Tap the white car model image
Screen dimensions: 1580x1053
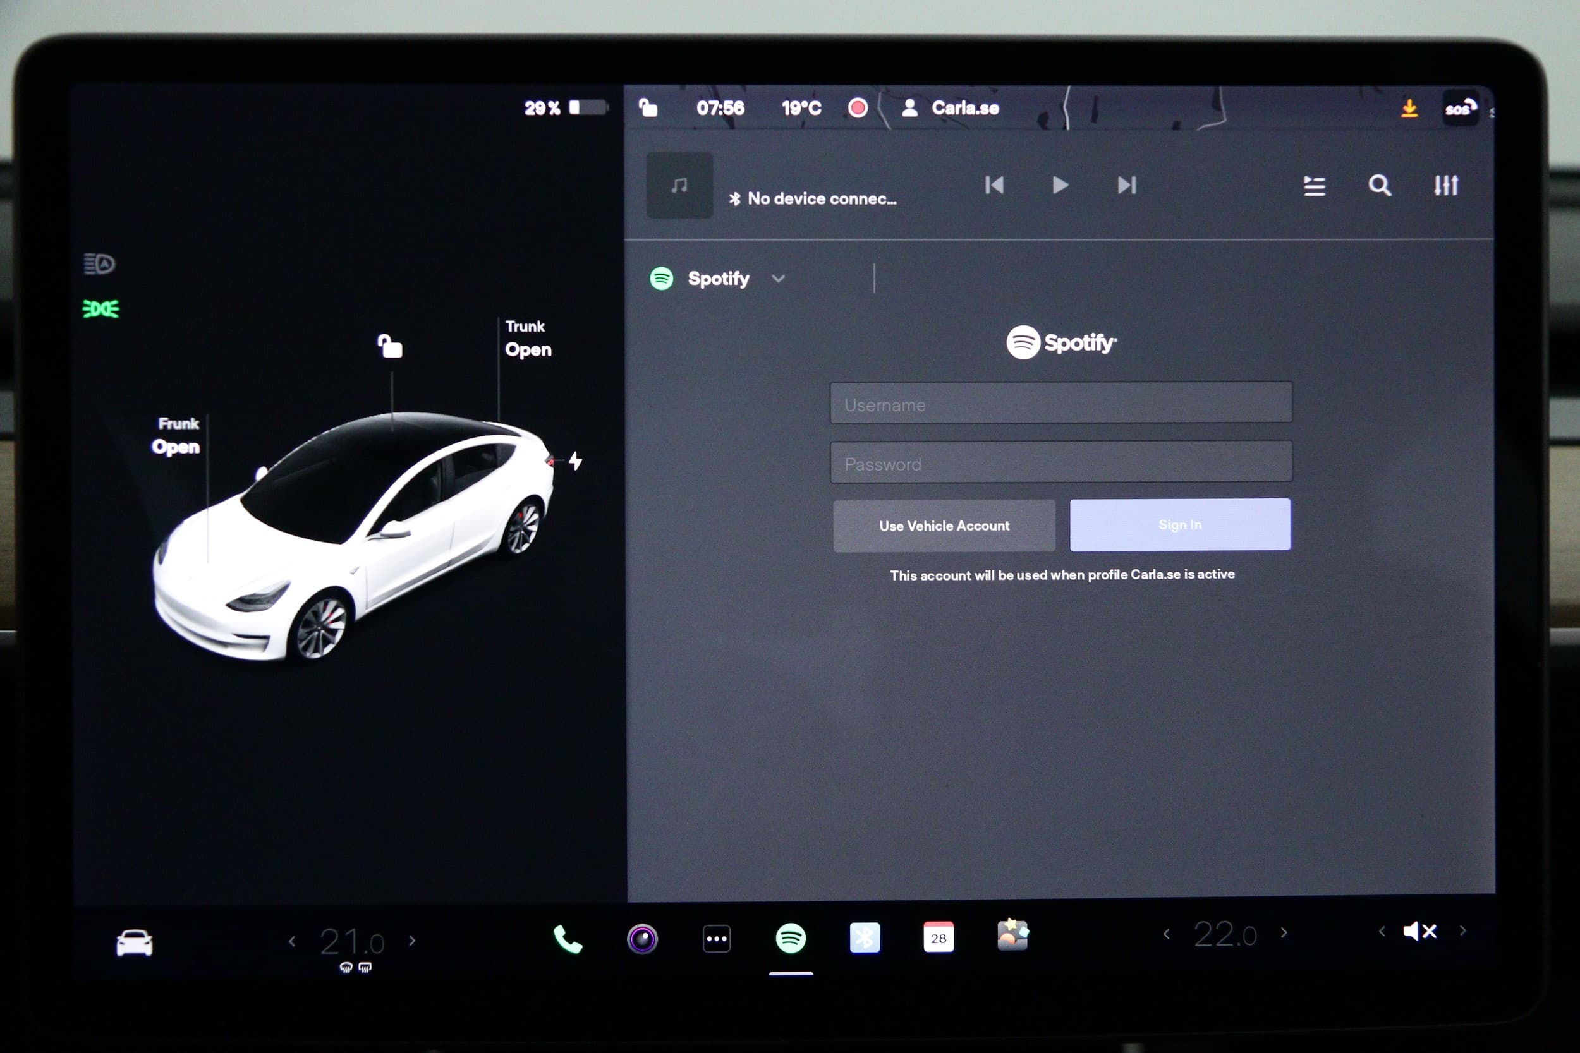coord(355,538)
